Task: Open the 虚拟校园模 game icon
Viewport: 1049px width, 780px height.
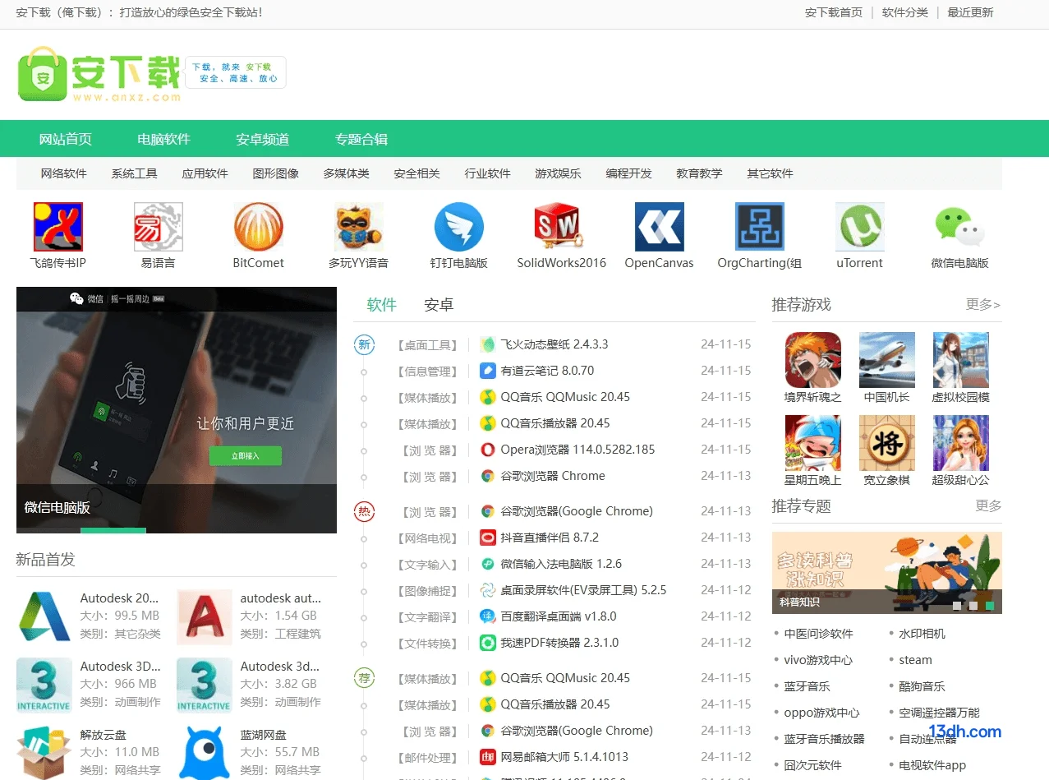Action: click(x=960, y=360)
